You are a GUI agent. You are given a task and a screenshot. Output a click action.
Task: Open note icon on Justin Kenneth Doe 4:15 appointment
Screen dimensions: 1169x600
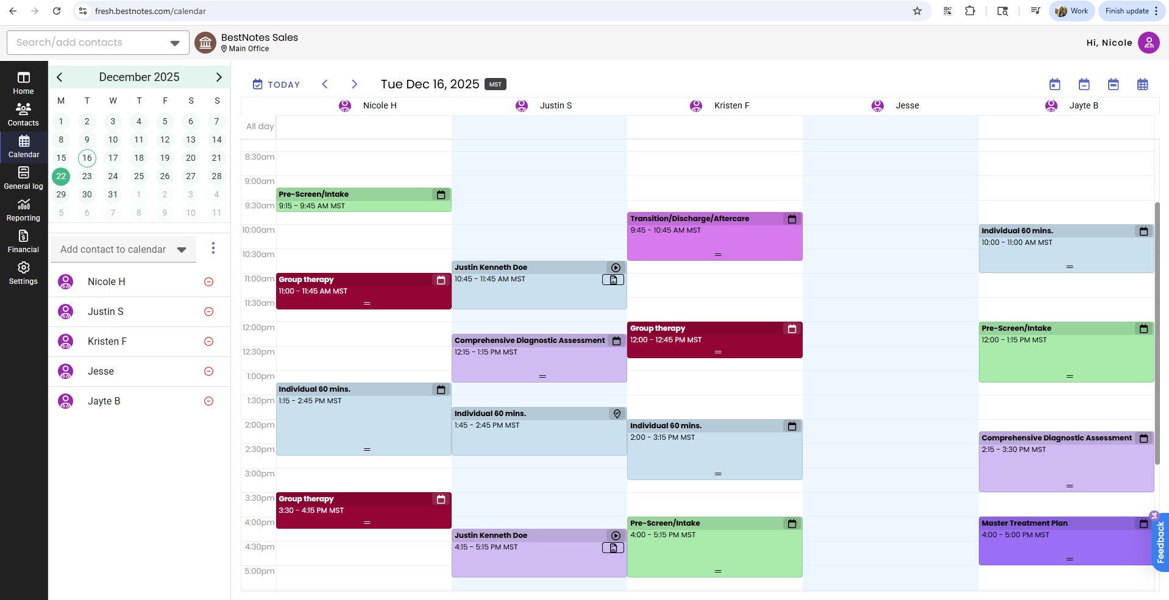pyautogui.click(x=613, y=548)
